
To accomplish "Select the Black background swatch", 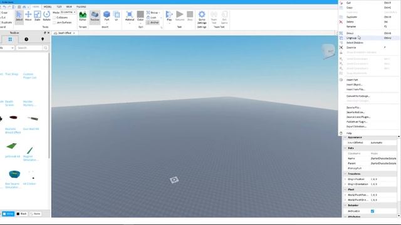I will click(x=21, y=214).
